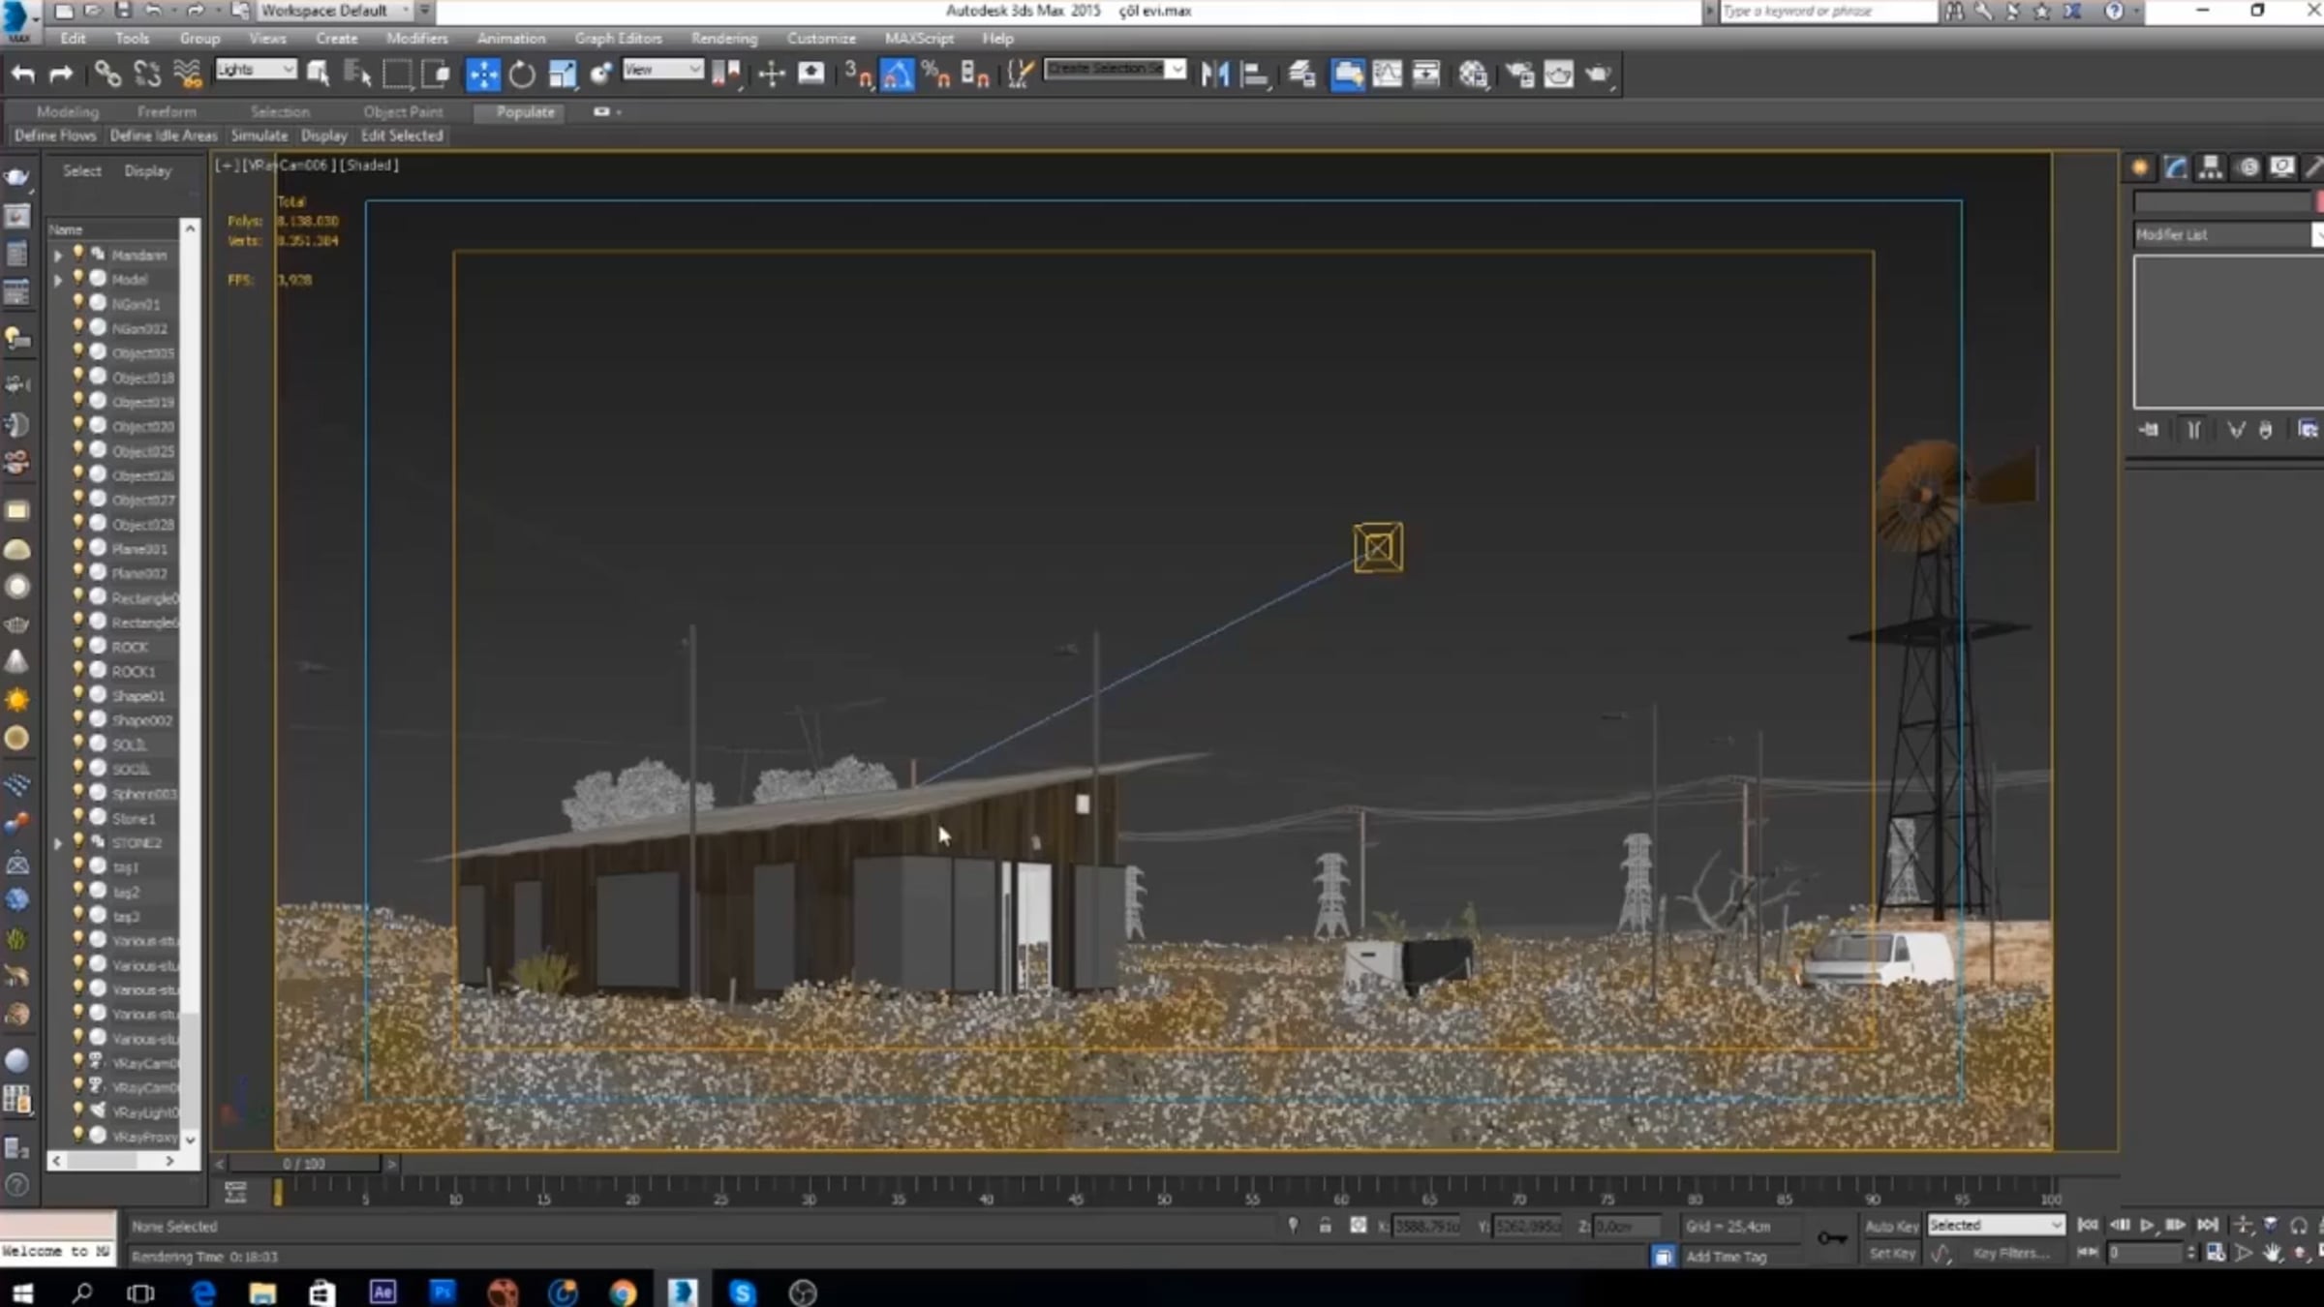
Task: Open the View reference coordinate dropdown
Action: point(662,70)
